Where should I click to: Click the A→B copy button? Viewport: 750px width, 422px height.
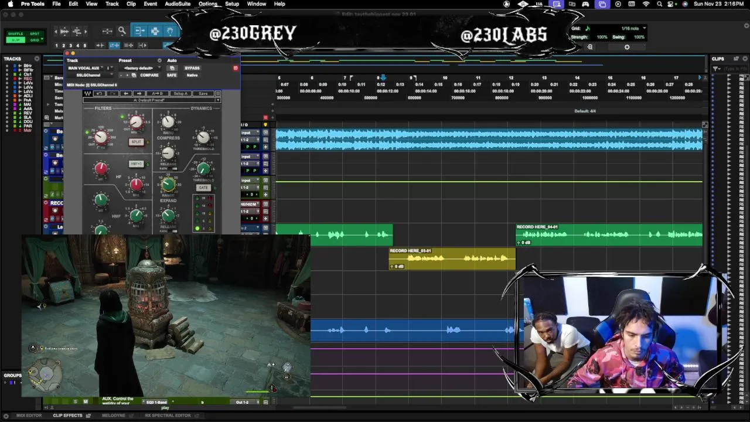click(x=157, y=94)
